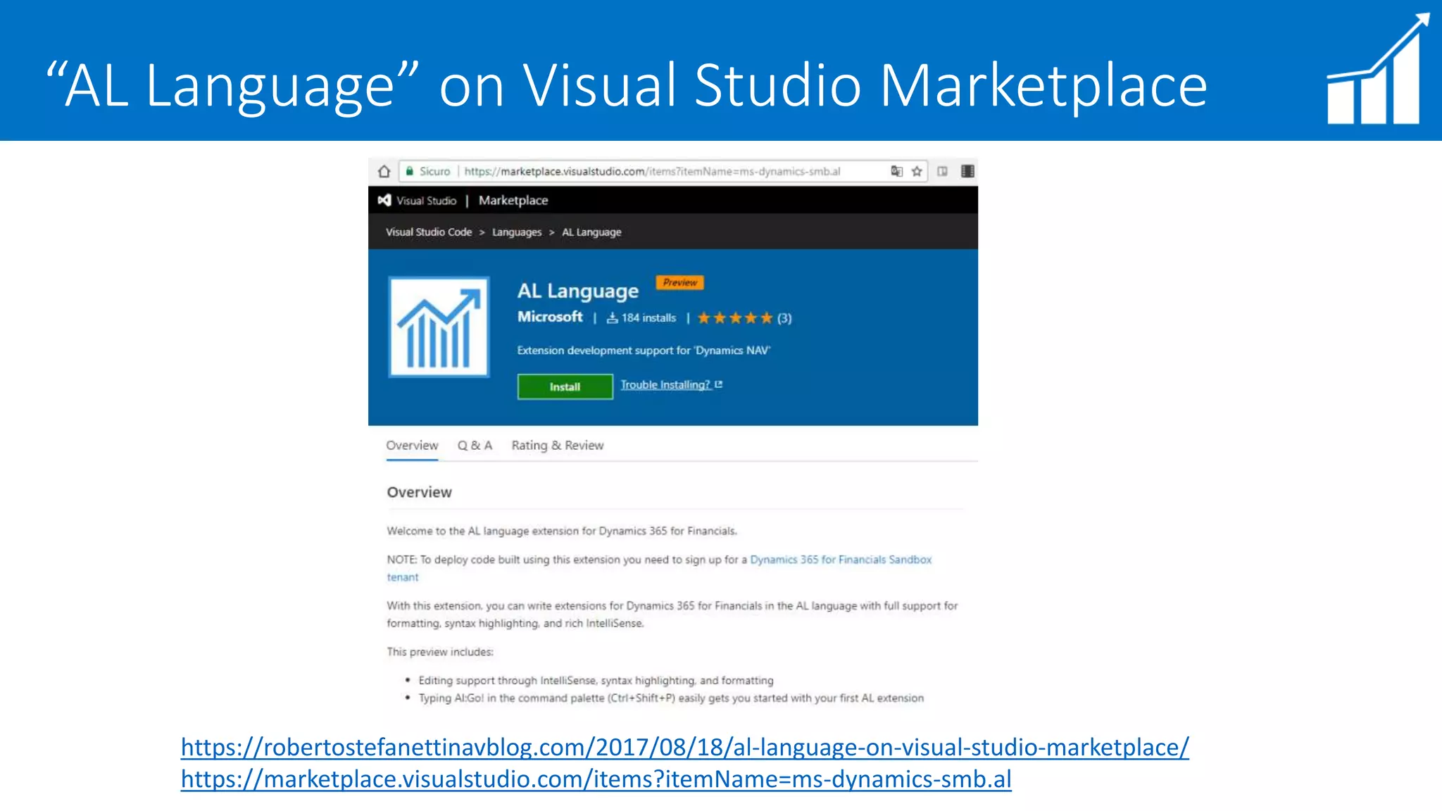Click the 'Editing support through IntelliSense' bullet
This screenshot has height=811, width=1442.
point(596,681)
